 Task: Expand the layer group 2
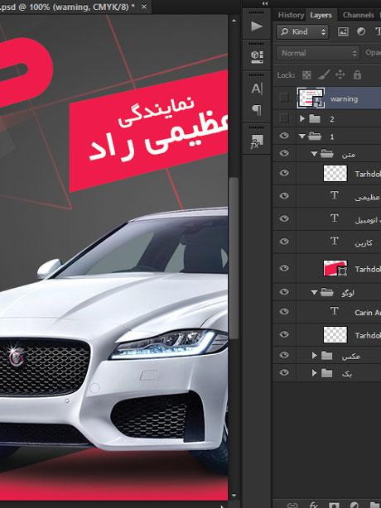302,118
